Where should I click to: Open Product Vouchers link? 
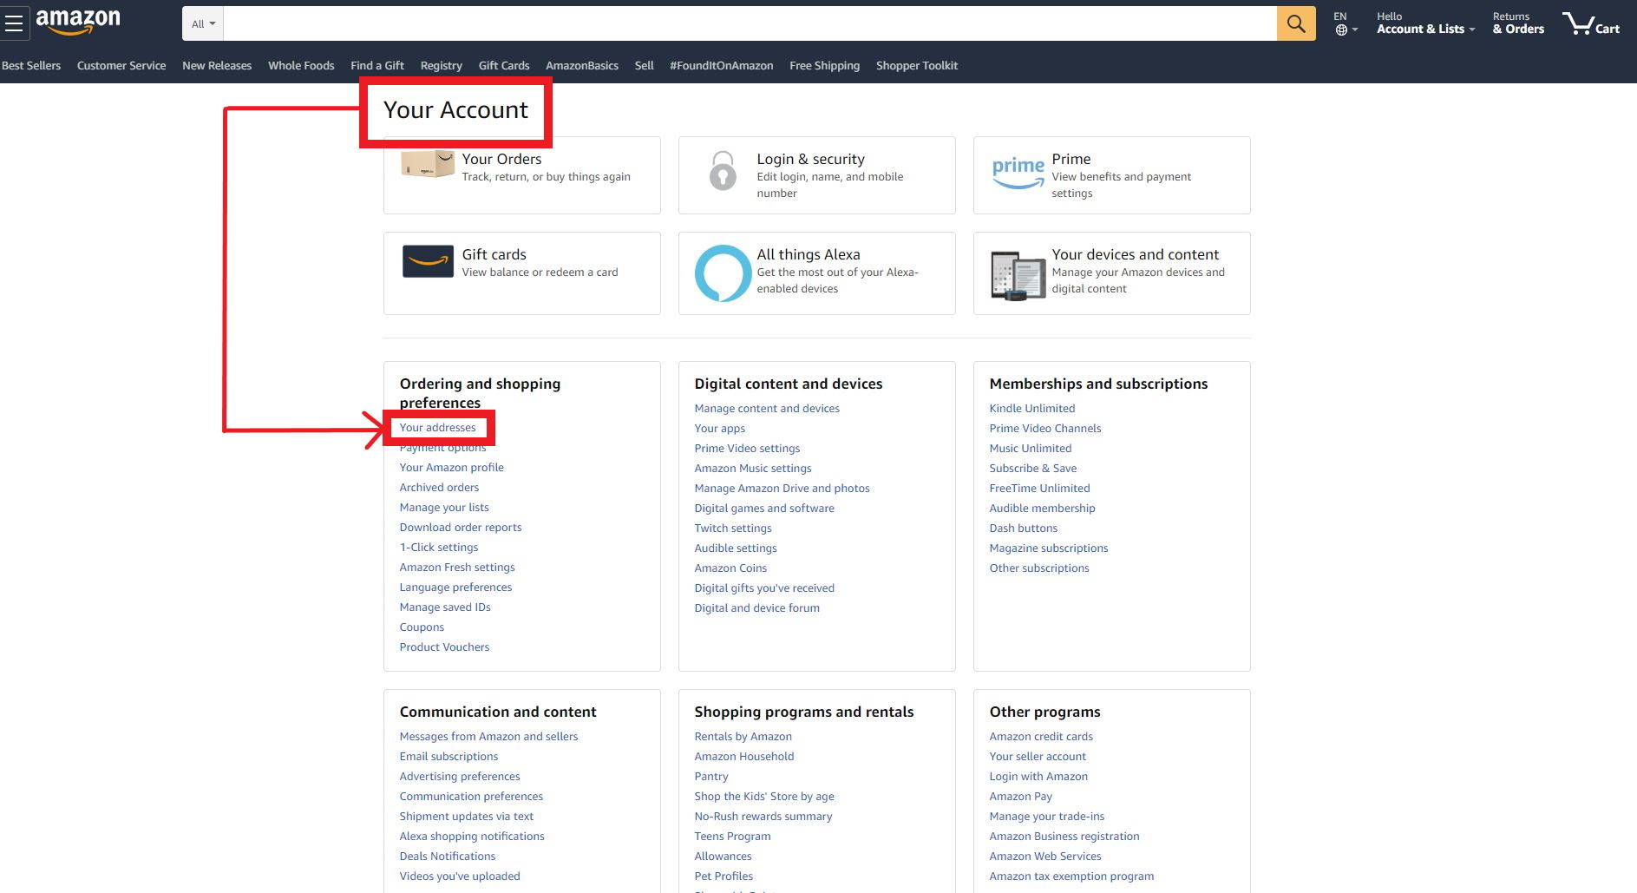pyautogui.click(x=444, y=647)
